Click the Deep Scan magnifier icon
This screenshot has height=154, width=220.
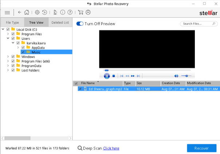click(x=80, y=148)
